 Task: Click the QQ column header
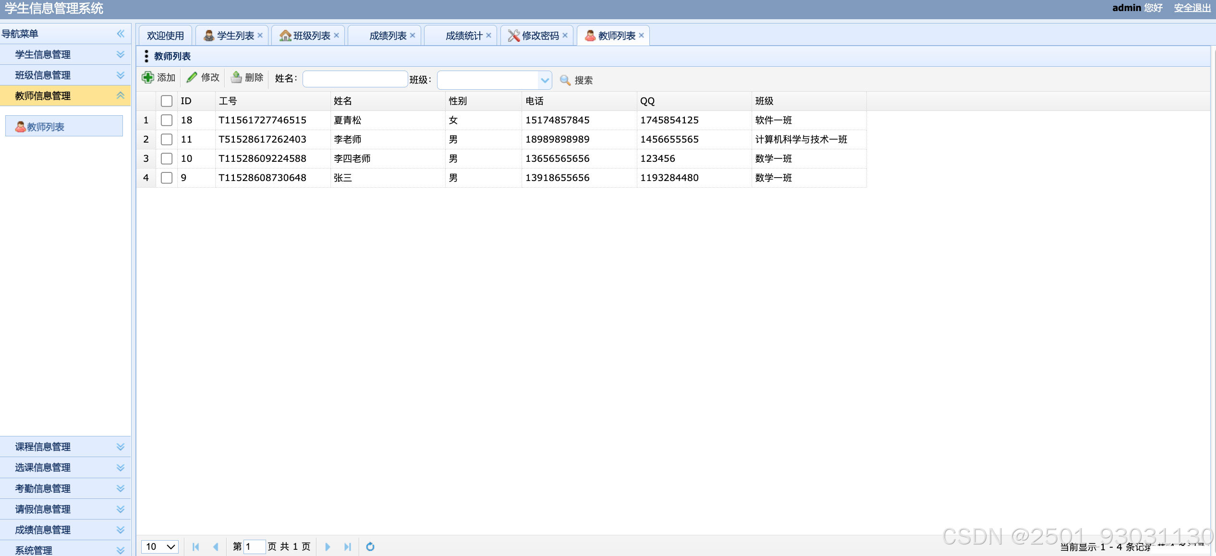(x=694, y=101)
